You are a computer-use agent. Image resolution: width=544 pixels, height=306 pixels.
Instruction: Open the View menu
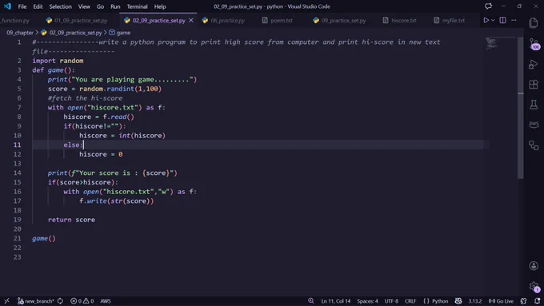[84, 6]
